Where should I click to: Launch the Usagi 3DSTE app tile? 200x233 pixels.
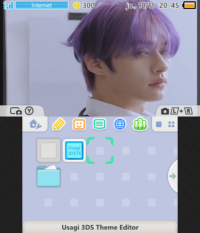pos(74,150)
